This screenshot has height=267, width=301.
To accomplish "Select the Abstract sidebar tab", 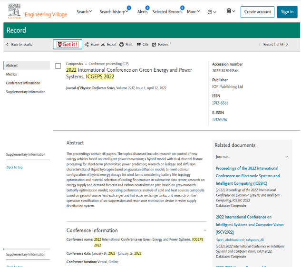I will click(x=27, y=66).
